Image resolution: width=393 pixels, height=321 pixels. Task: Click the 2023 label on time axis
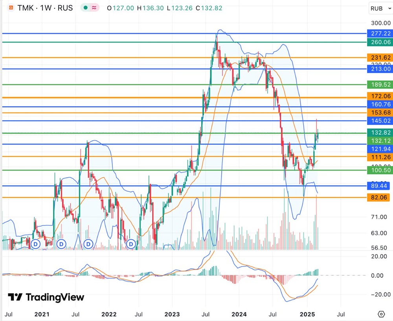pos(172,314)
